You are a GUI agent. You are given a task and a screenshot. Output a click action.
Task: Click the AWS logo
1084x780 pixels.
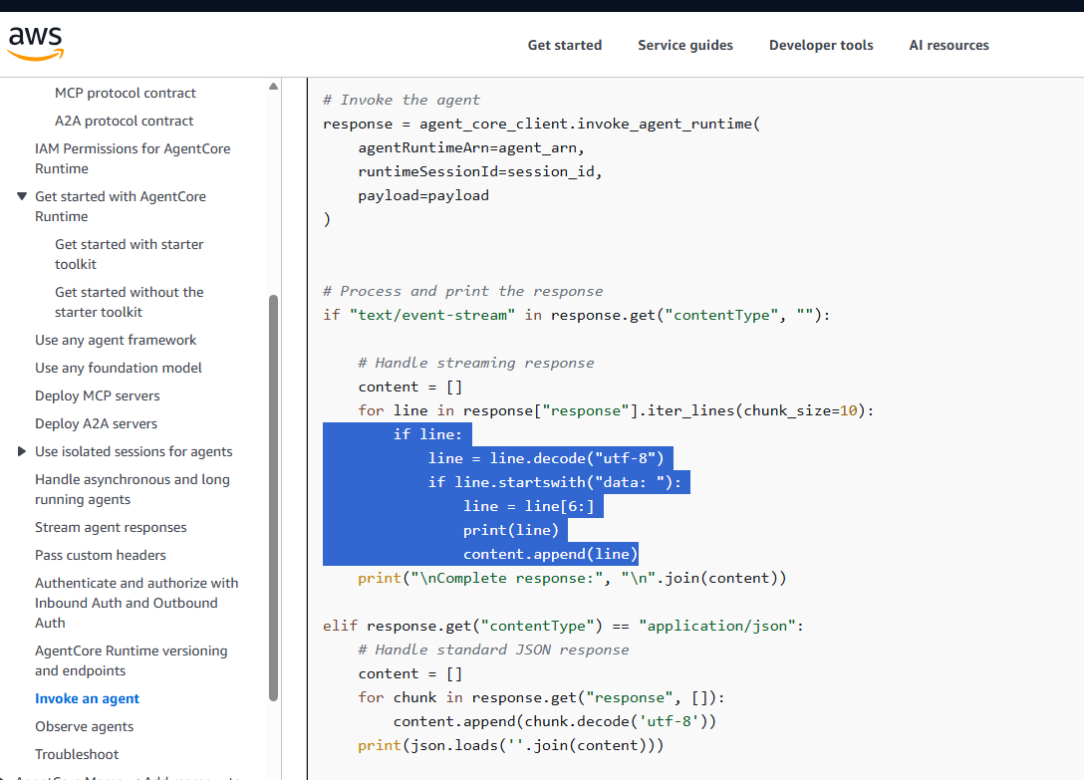tap(35, 44)
